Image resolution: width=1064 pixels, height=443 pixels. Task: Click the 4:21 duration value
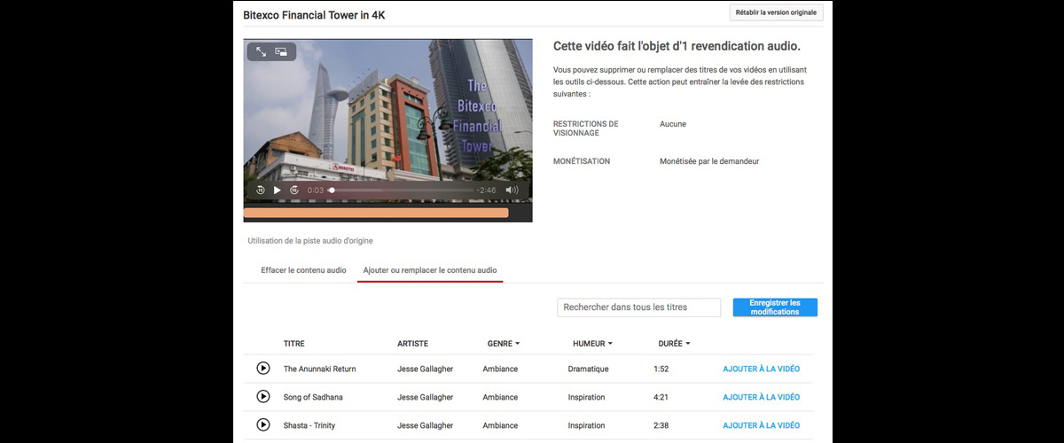tap(661, 397)
